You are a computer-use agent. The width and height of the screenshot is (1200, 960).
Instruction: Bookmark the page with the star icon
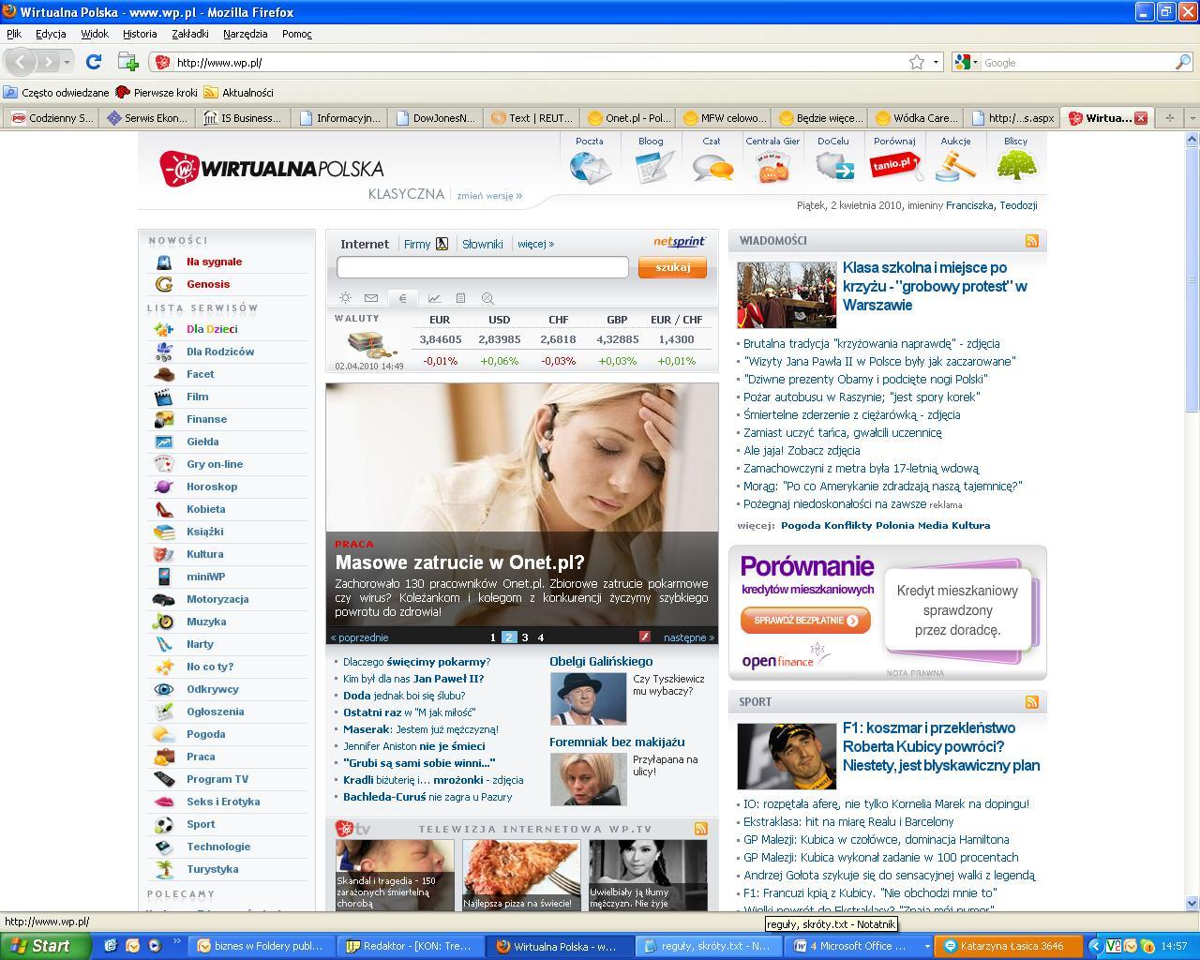point(917,62)
